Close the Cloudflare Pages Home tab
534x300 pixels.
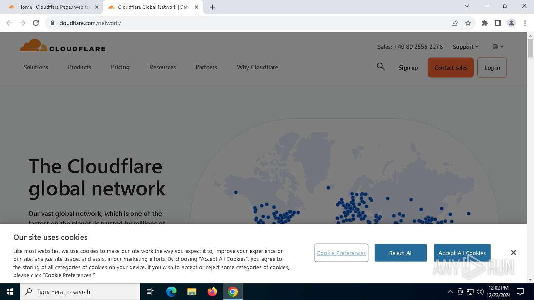[x=96, y=7]
